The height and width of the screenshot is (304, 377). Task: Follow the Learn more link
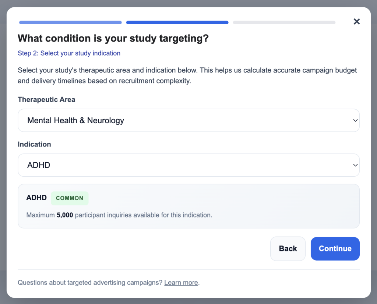tap(181, 282)
